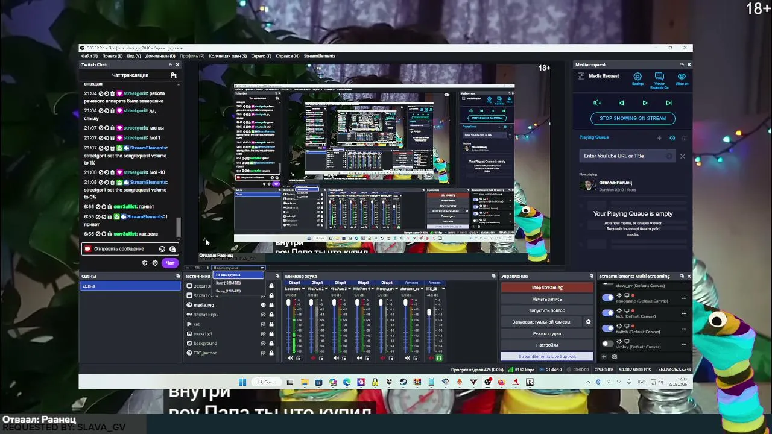Screen dimensions: 772x434
Task: Toggle TTS_SE headphone monitoring icon
Action: coord(438,358)
